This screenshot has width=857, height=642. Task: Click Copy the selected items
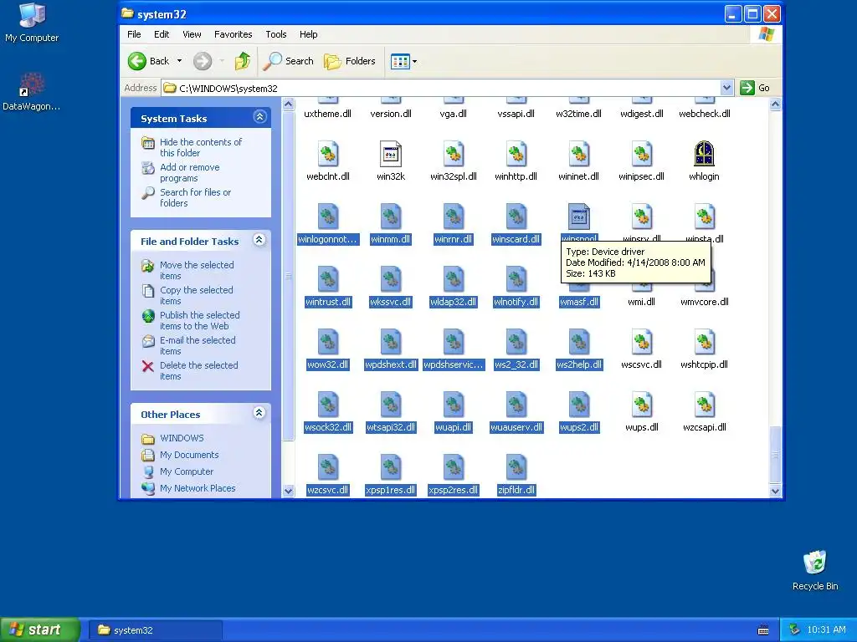[x=196, y=295]
